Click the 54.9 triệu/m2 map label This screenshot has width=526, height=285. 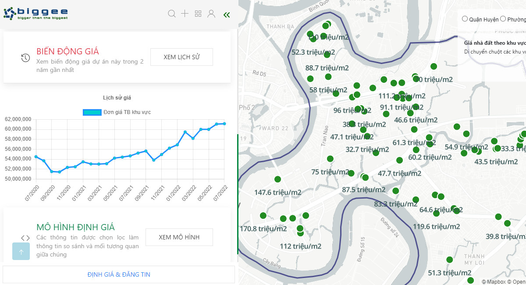coord(466,147)
